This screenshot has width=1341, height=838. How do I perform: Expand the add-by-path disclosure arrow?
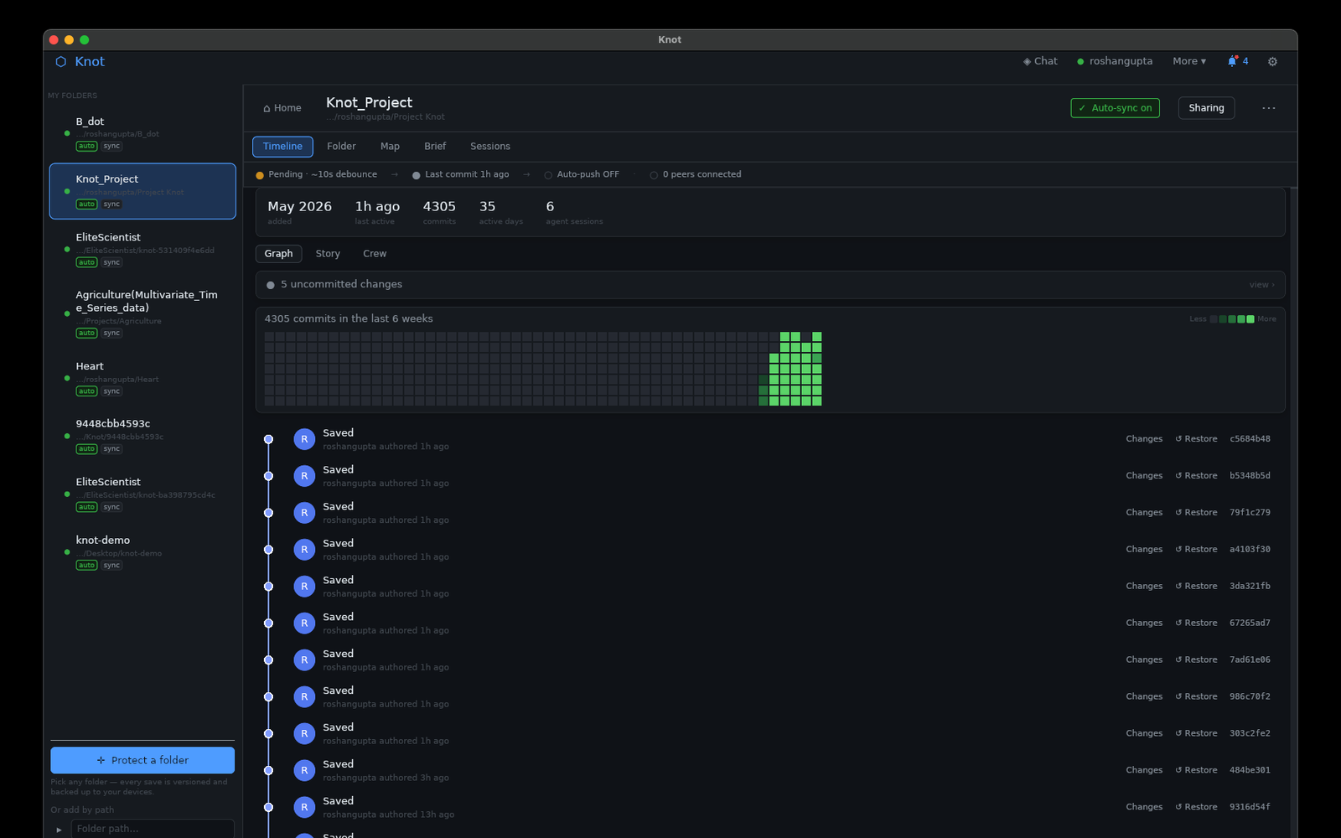pyautogui.click(x=59, y=830)
